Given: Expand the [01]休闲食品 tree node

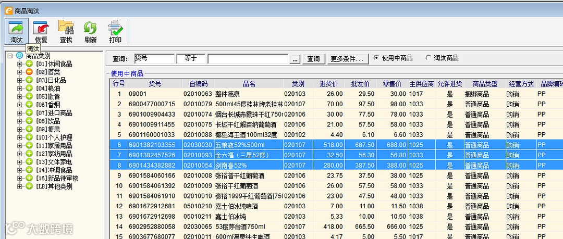Looking at the screenshot, I should point(19,64).
